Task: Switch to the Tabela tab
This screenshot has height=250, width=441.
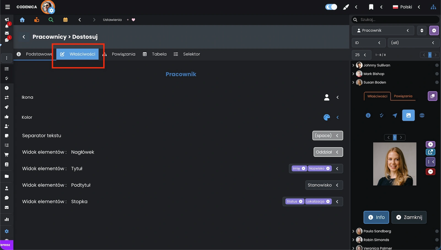Action: [x=155, y=54]
